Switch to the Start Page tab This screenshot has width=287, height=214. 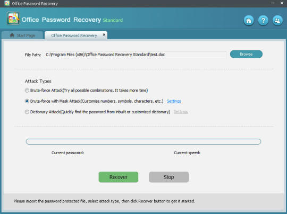[22, 35]
